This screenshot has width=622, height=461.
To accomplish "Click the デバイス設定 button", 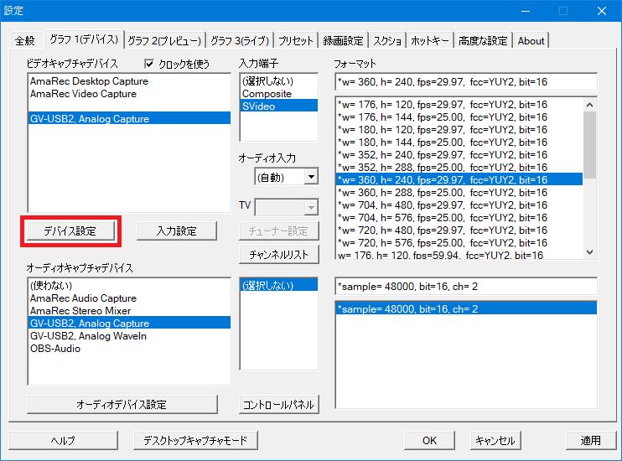I will click(x=70, y=230).
